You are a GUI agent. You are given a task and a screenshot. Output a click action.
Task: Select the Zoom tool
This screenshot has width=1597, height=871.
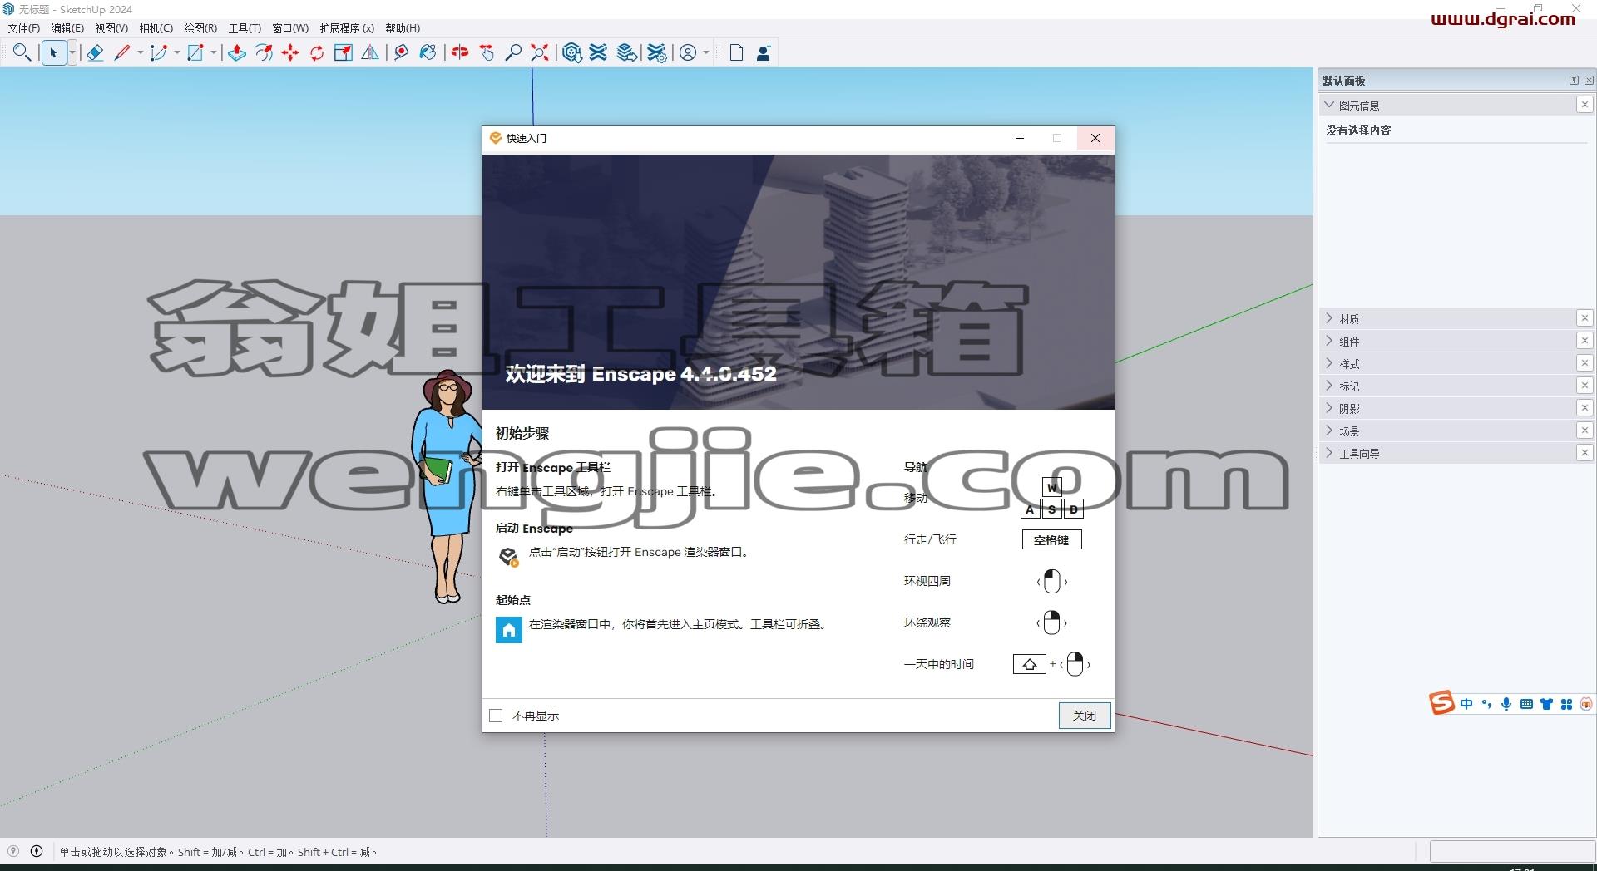point(513,53)
